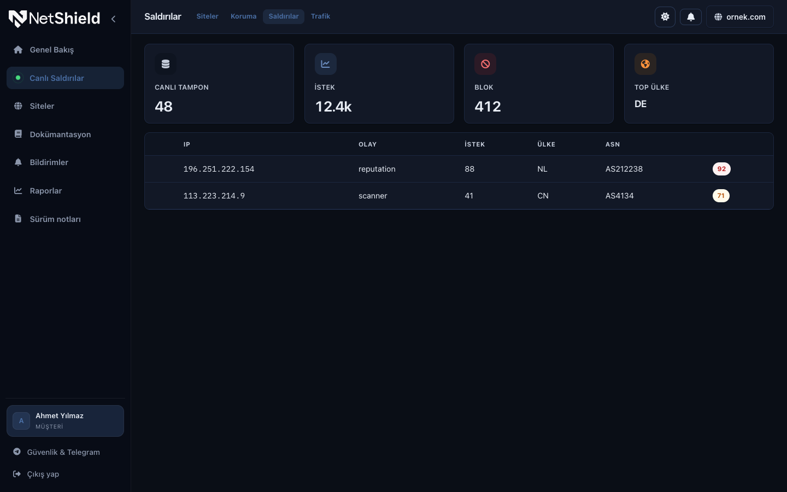Click the reputation event cell

click(377, 169)
